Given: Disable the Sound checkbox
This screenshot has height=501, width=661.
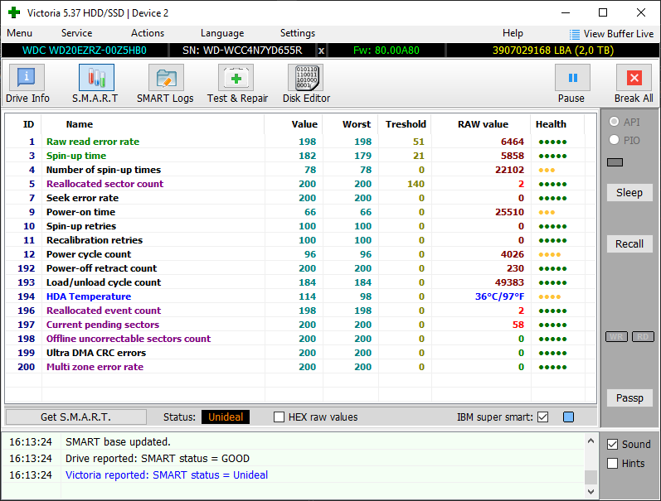Looking at the screenshot, I should point(613,445).
